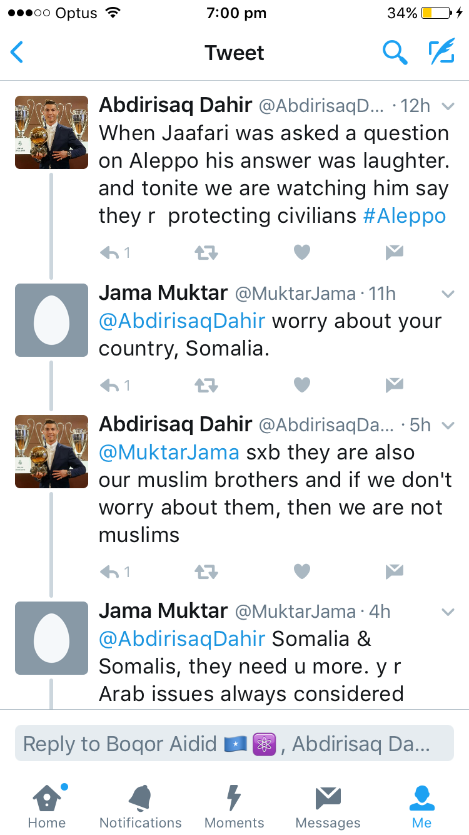This screenshot has height=835, width=469.
Task: Open options chevron on 4h tweet
Action: [448, 612]
